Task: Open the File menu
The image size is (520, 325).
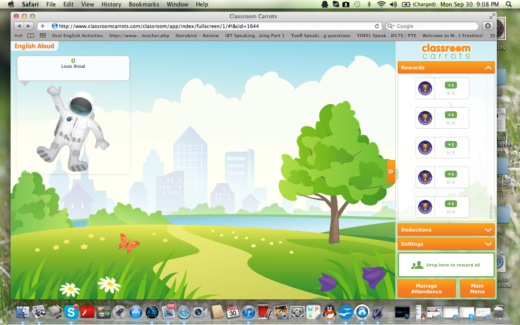Action: pos(51,4)
